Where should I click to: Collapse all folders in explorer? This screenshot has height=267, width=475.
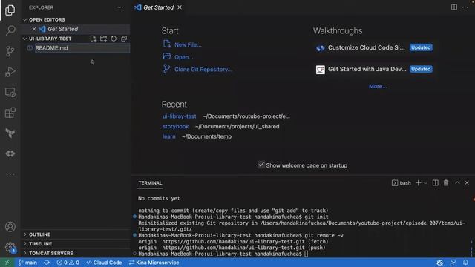[x=124, y=39]
